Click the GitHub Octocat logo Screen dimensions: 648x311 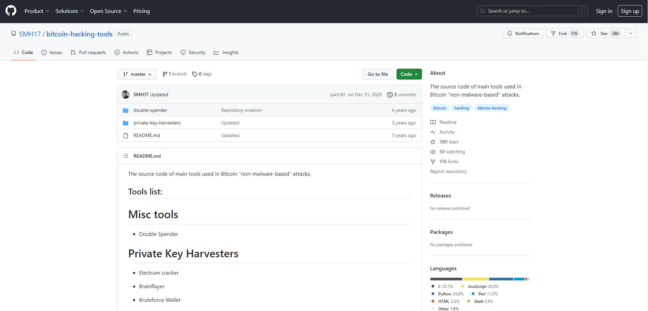pos(11,11)
